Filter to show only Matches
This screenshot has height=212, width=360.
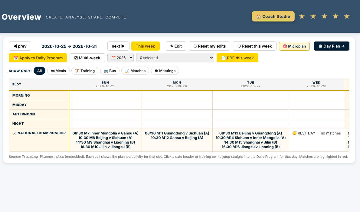point(135,71)
